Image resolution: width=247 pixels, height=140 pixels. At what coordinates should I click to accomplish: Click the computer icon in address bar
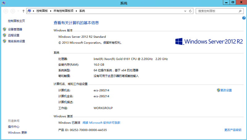[30, 11]
